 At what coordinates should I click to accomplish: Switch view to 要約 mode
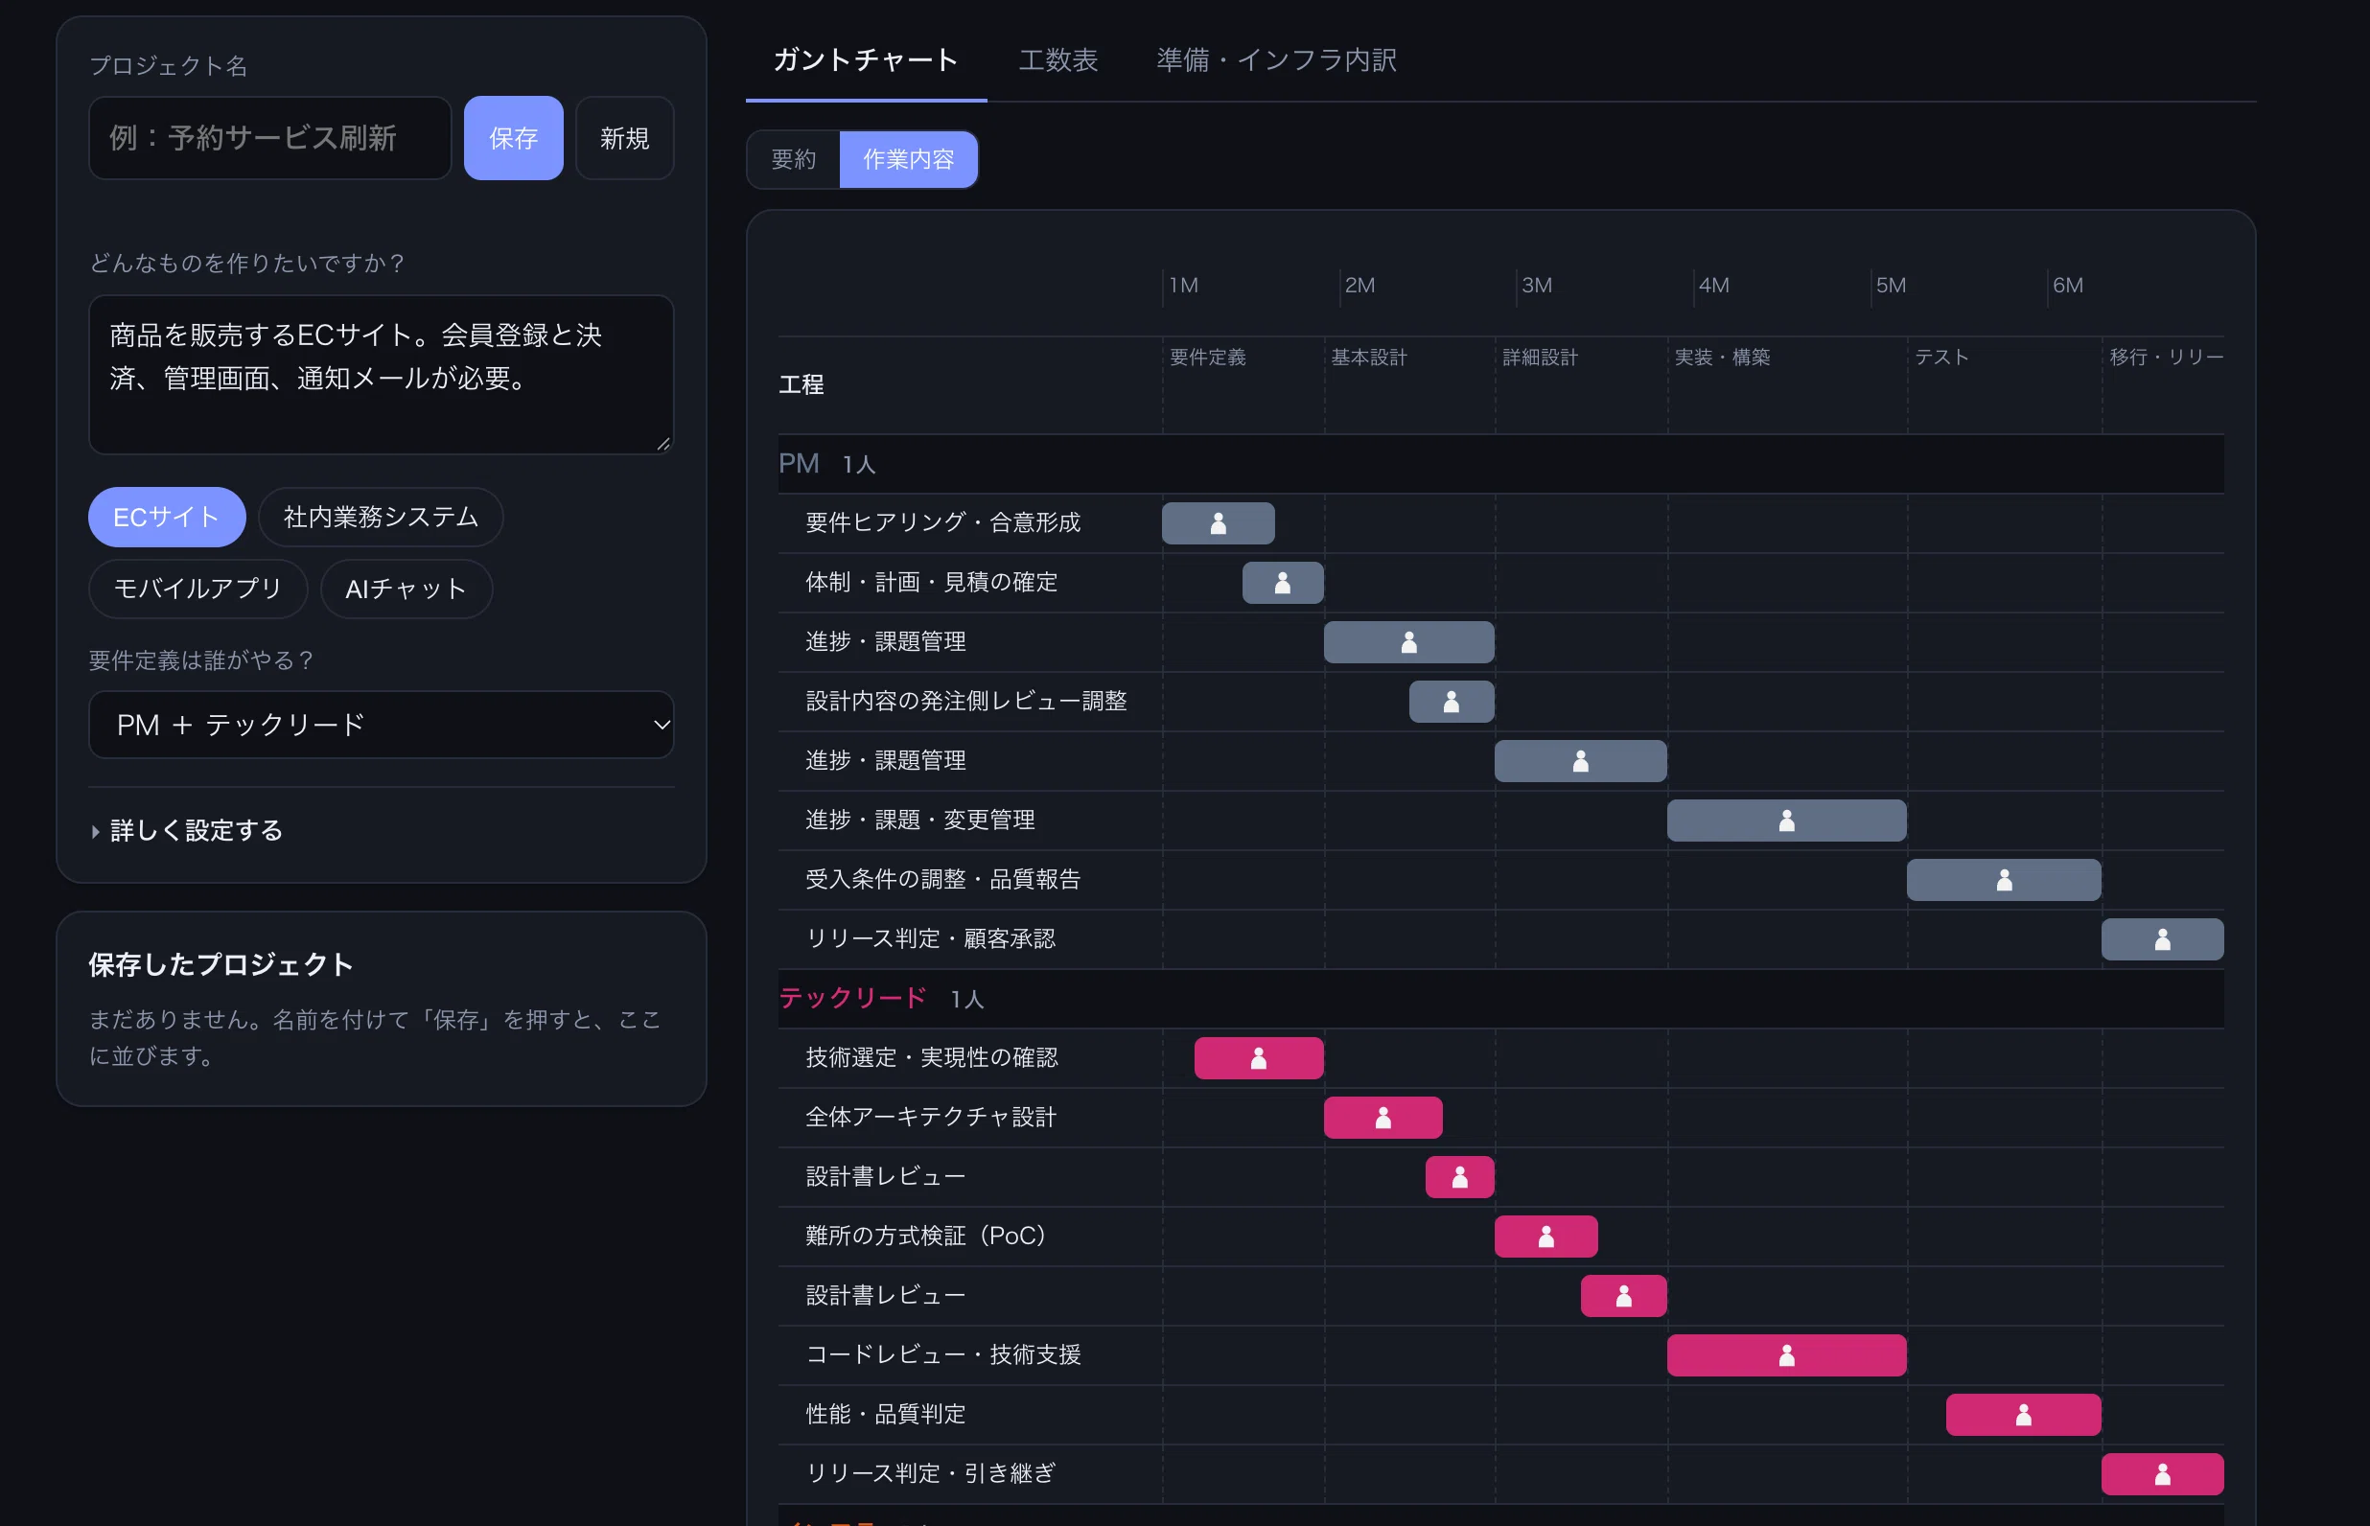coord(794,159)
